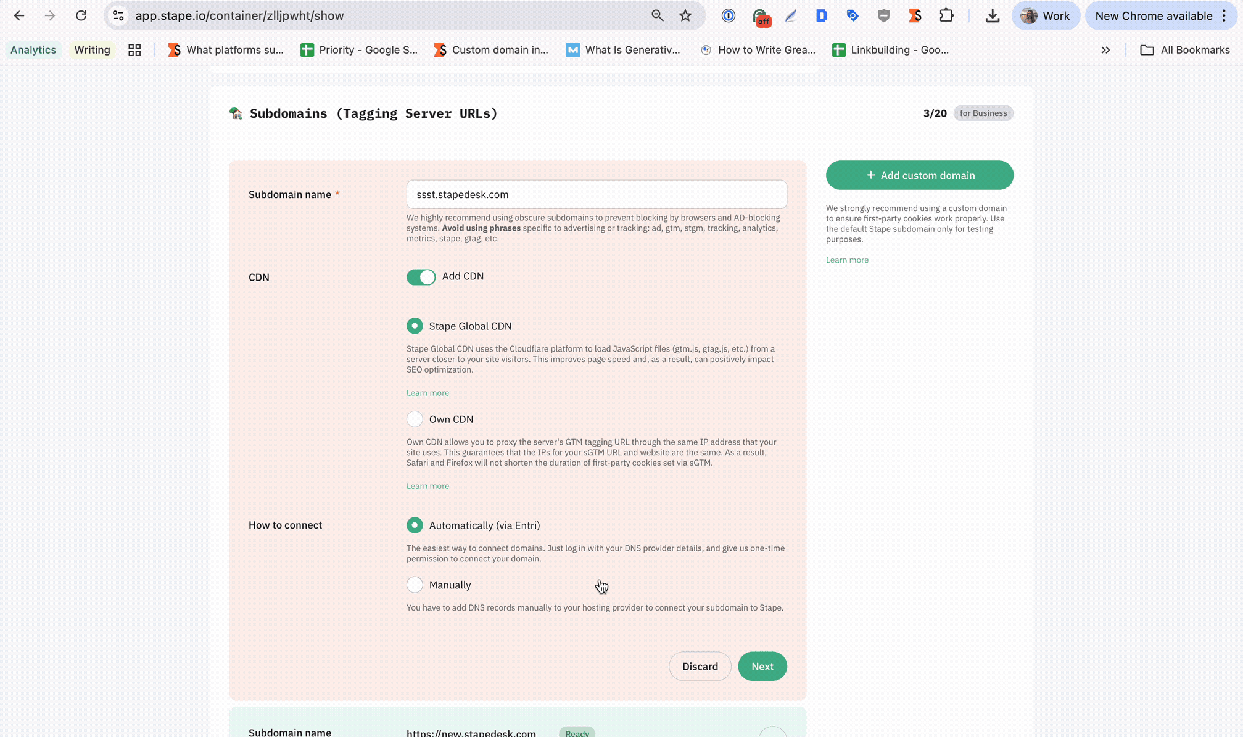The image size is (1243, 737).
Task: Open the 1Password extension
Action: click(729, 16)
